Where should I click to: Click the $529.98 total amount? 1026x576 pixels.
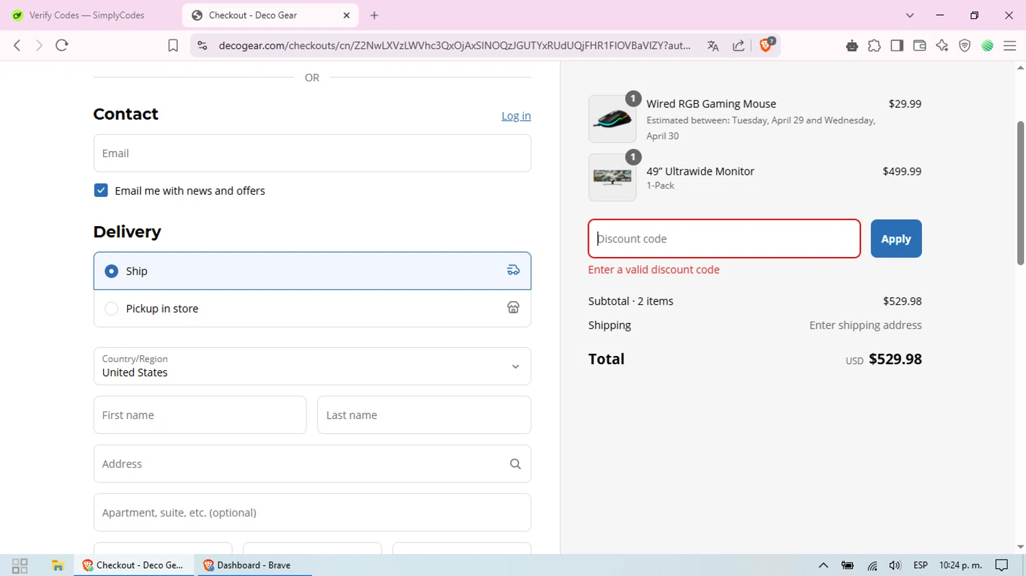click(895, 359)
